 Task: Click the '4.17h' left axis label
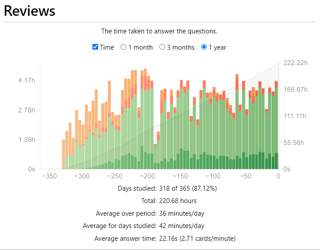pos(26,80)
